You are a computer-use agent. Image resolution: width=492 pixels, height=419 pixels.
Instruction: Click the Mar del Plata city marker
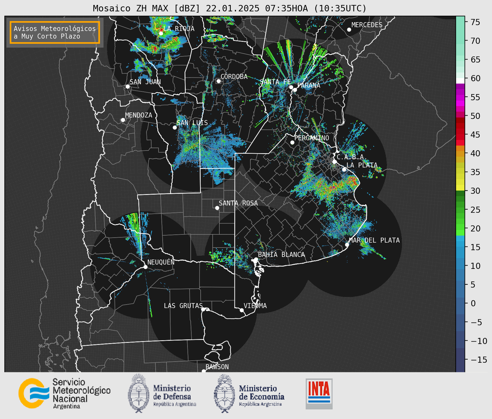(x=347, y=245)
